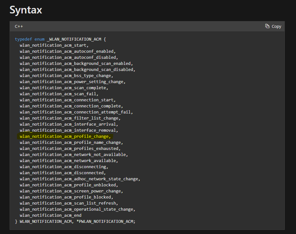
Task: Click wlan_notification_acm_interface_arrival line
Action: [x=69, y=124]
